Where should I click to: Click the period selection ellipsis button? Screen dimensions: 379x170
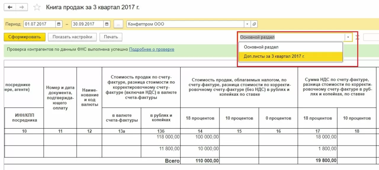pos(118,24)
